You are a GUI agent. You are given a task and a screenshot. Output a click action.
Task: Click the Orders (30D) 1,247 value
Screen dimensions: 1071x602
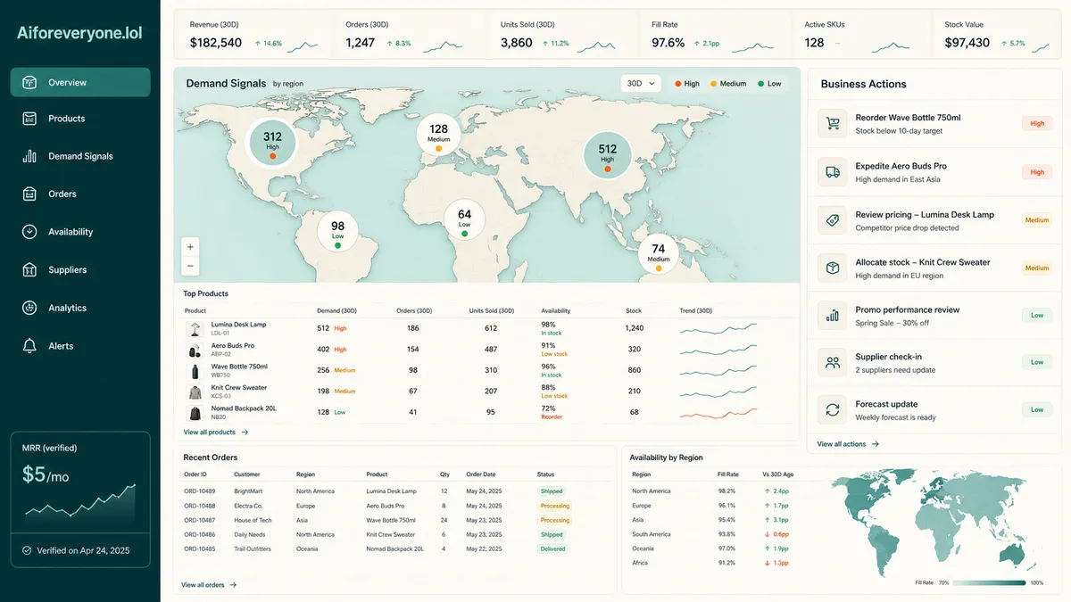tap(361, 43)
